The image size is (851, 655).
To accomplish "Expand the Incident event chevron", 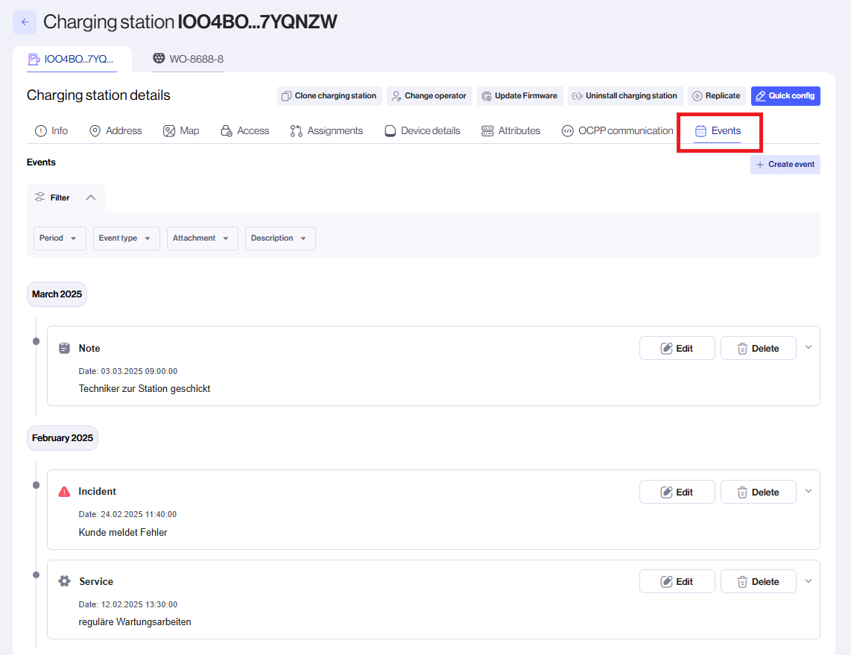I will point(808,491).
